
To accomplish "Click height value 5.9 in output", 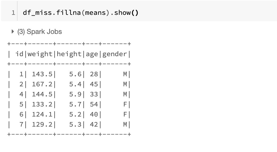I will 75,94.
